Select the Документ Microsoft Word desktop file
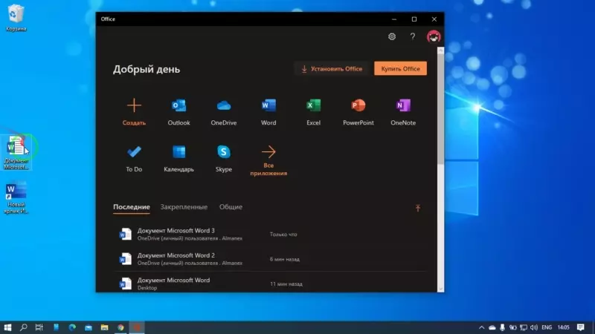The width and height of the screenshot is (595, 334). pos(16,152)
